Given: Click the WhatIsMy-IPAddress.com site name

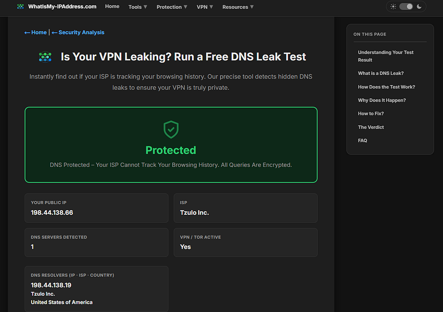Looking at the screenshot, I should [x=62, y=6].
